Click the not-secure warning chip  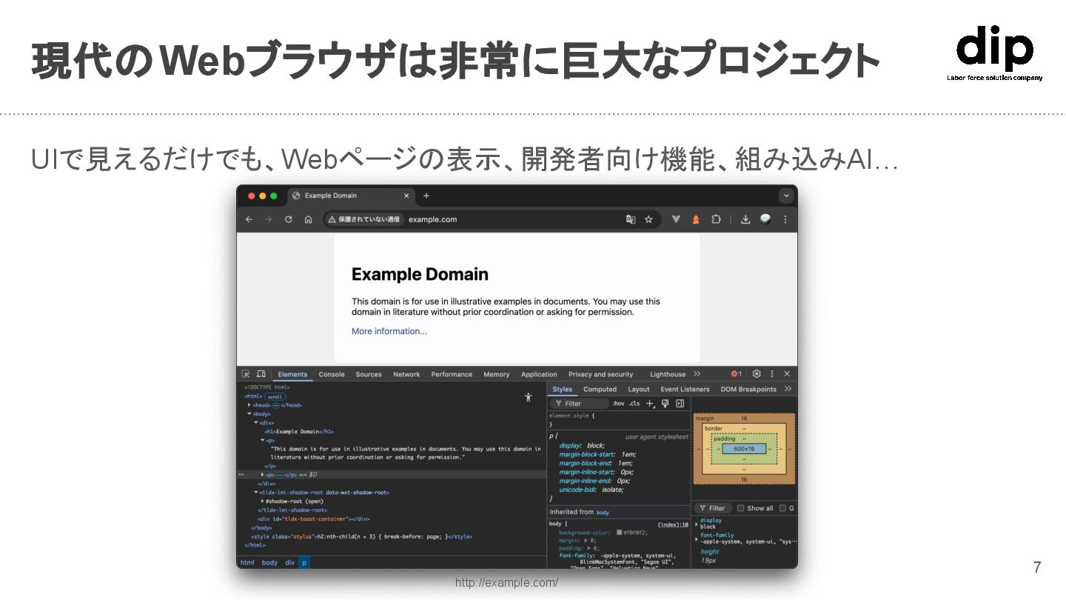click(x=364, y=219)
